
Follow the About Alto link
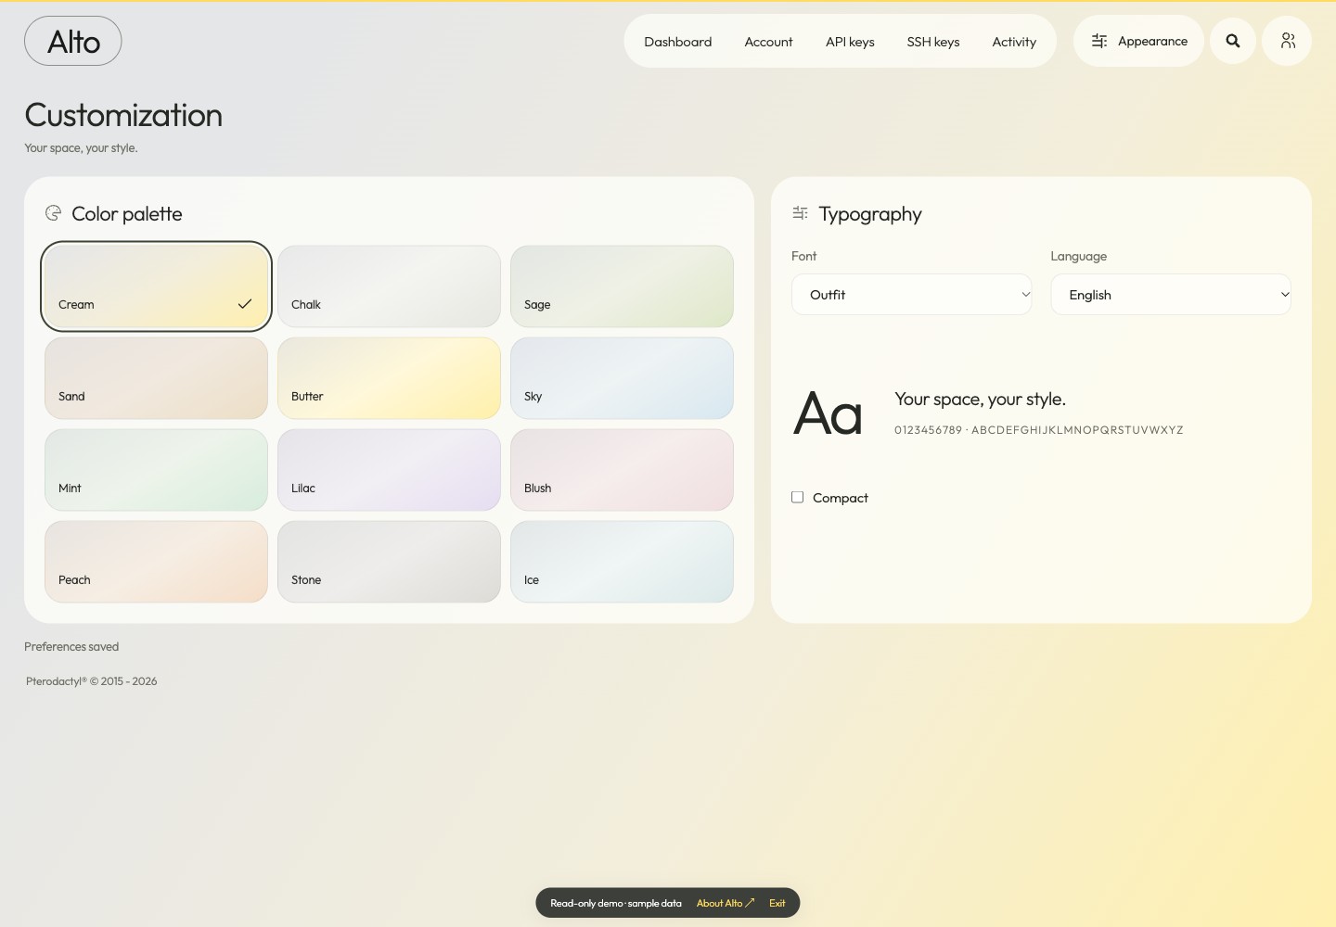coord(726,903)
